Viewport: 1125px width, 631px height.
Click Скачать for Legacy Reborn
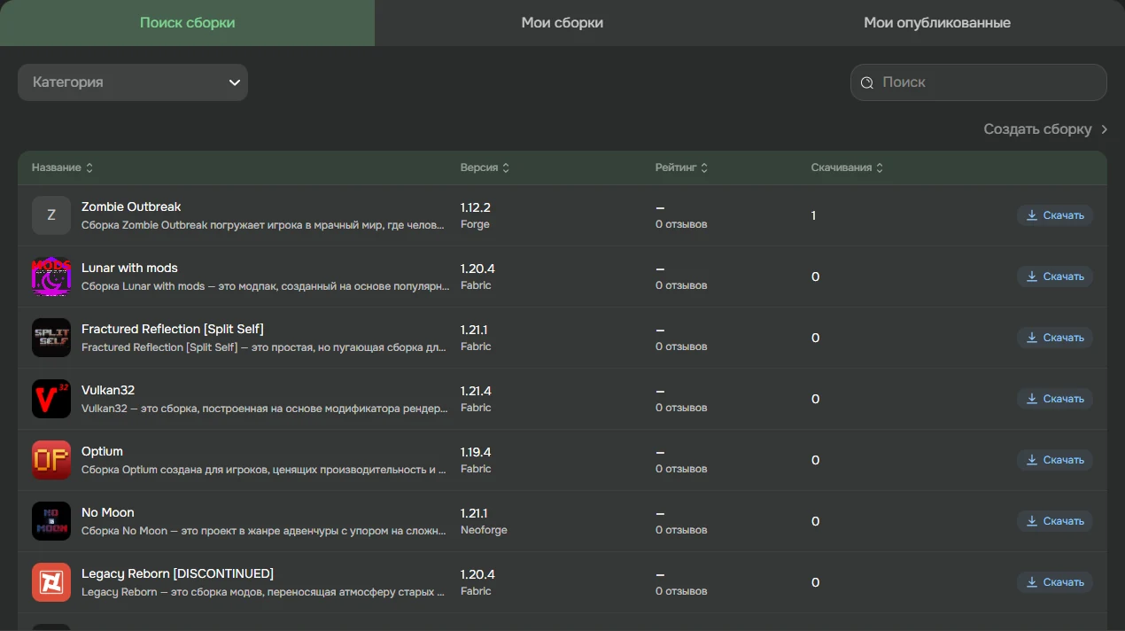pyautogui.click(x=1055, y=582)
